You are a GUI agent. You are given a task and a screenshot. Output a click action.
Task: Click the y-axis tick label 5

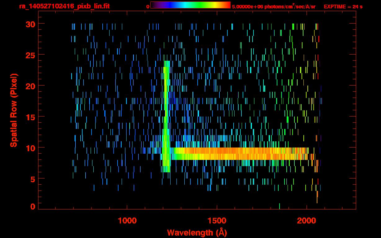(x=33, y=179)
